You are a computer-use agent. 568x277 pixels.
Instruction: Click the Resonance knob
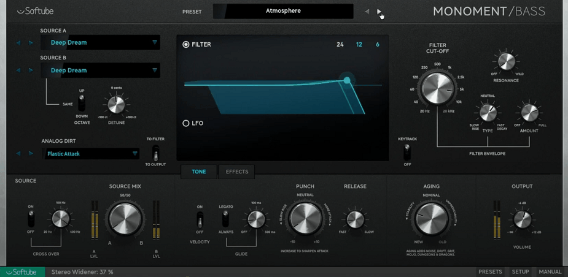tap(507, 61)
